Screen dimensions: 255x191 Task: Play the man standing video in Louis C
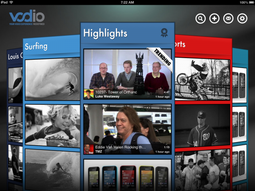pos(16,163)
